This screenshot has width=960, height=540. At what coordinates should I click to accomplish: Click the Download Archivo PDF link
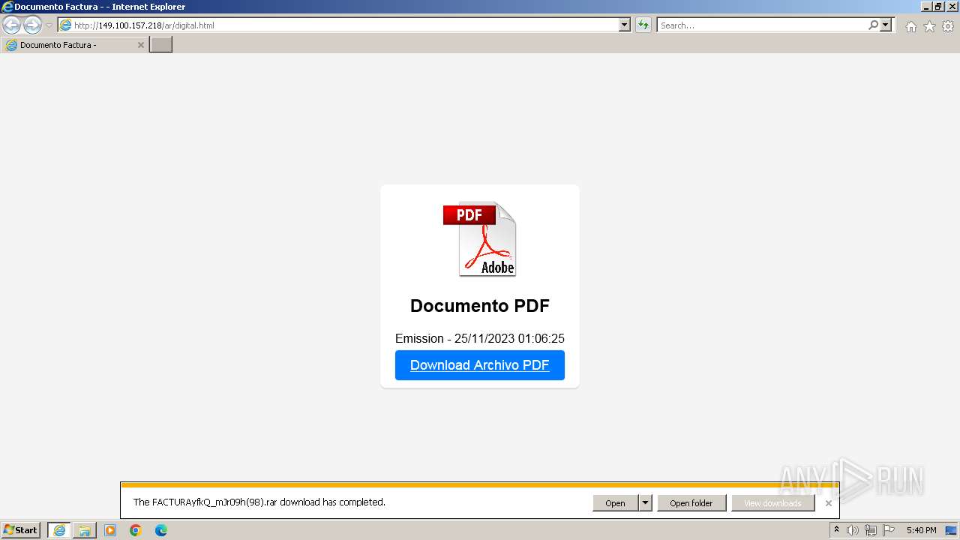point(480,365)
